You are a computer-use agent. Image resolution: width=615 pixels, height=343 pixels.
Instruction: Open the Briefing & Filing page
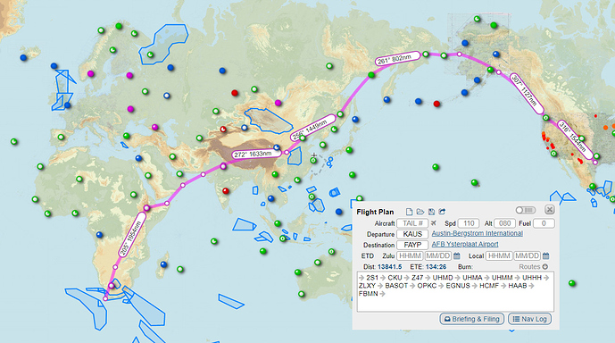(x=472, y=319)
